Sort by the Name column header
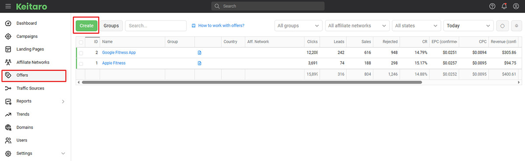525x161 pixels. (x=132, y=42)
